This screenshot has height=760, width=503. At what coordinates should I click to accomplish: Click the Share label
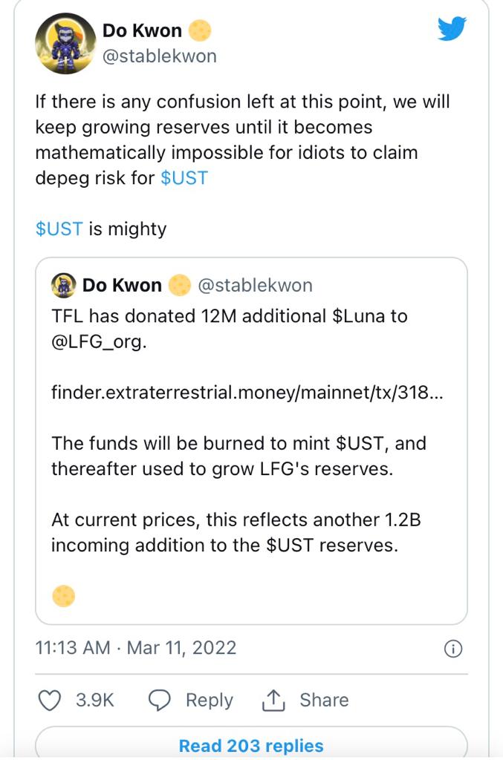tap(324, 700)
